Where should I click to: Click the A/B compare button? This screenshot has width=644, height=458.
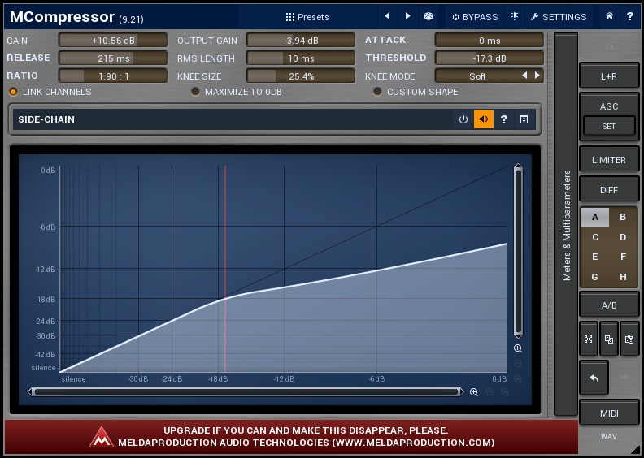coord(609,305)
